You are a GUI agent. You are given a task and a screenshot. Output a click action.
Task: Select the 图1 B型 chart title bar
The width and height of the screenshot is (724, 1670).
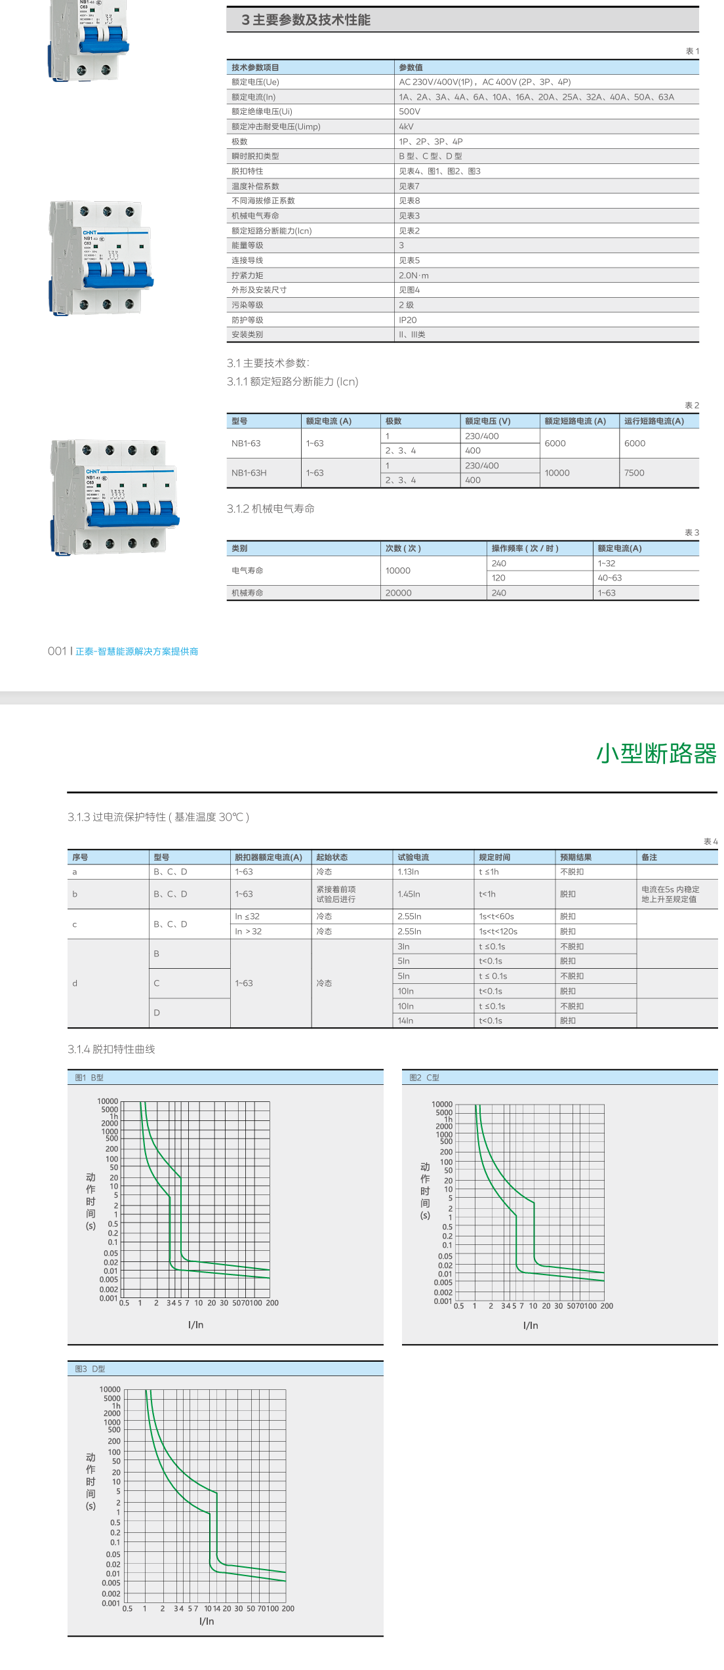pyautogui.click(x=225, y=1078)
